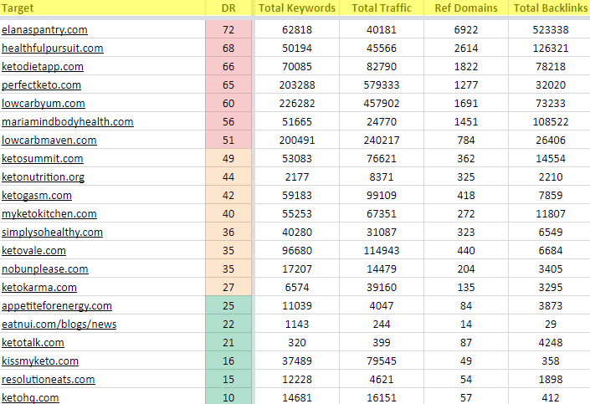Click Total Backlinks value 108522
The width and height of the screenshot is (590, 404).
pyautogui.click(x=550, y=122)
